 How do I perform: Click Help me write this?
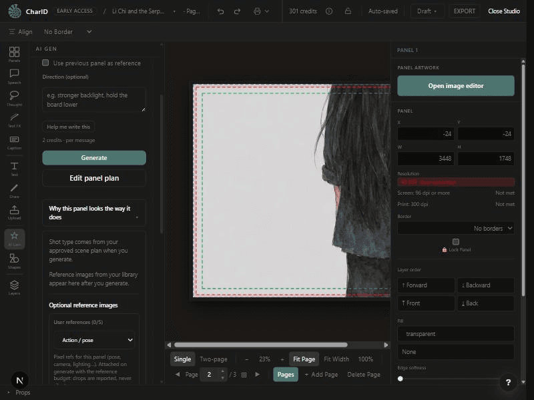point(69,127)
